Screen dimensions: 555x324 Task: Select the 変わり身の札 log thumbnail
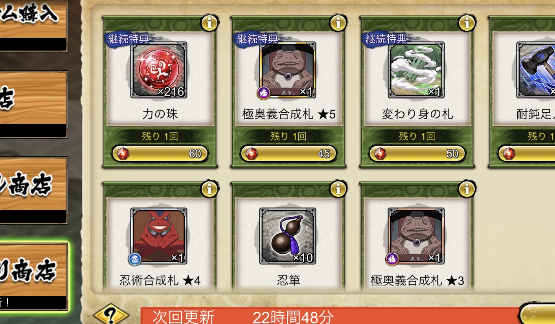pyautogui.click(x=416, y=70)
